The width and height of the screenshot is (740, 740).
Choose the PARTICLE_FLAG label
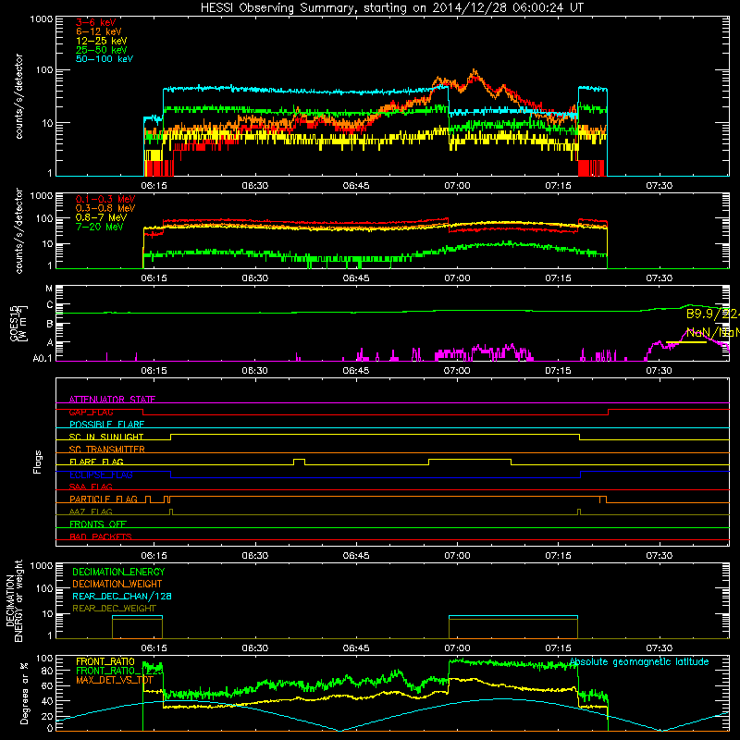point(104,499)
